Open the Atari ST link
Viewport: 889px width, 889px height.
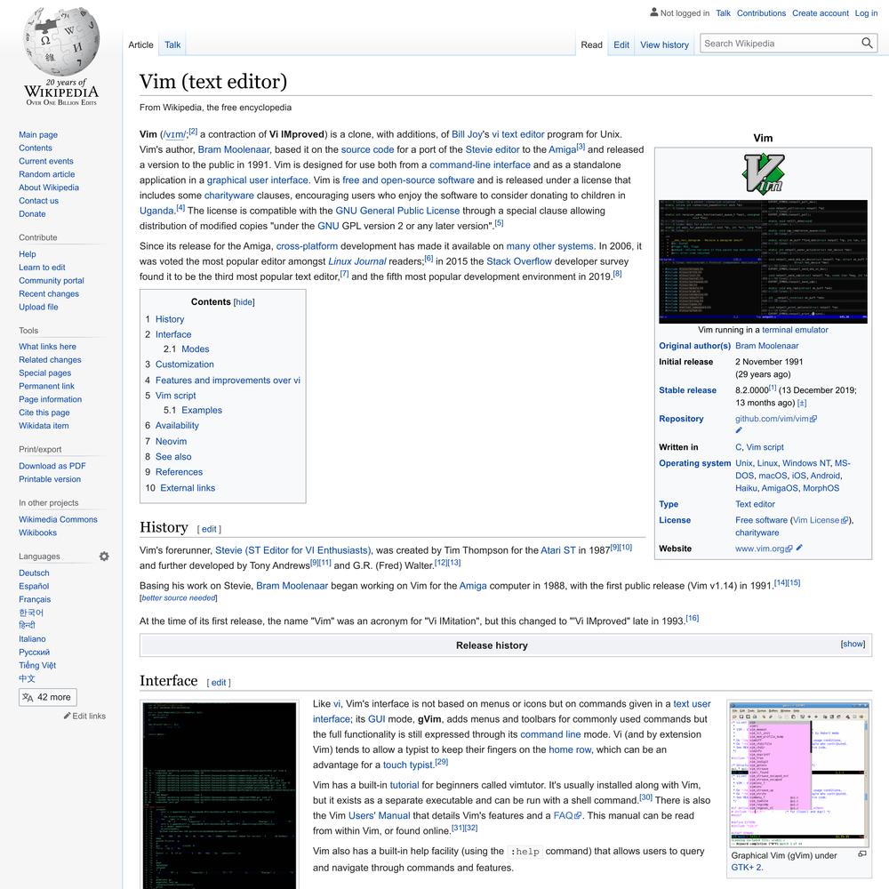[x=558, y=550]
